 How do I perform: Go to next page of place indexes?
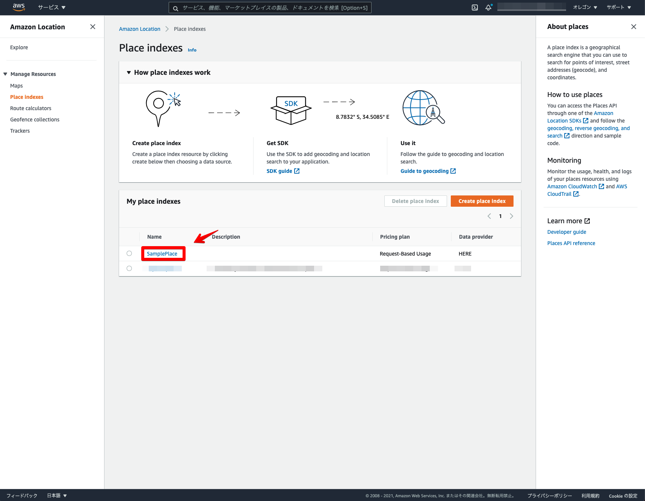pos(511,216)
